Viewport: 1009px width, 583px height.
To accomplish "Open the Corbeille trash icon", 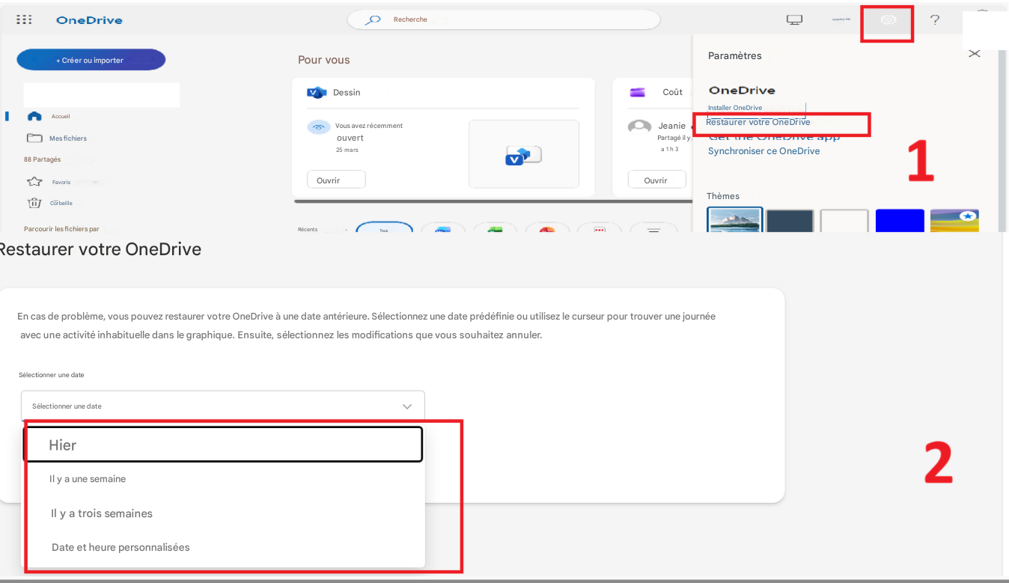I will pyautogui.click(x=34, y=203).
